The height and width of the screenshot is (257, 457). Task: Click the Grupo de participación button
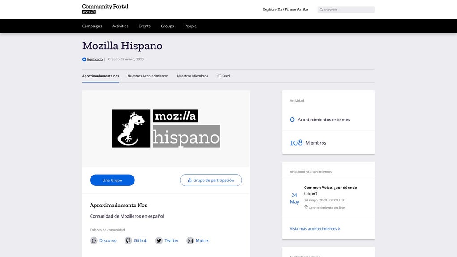point(211,180)
